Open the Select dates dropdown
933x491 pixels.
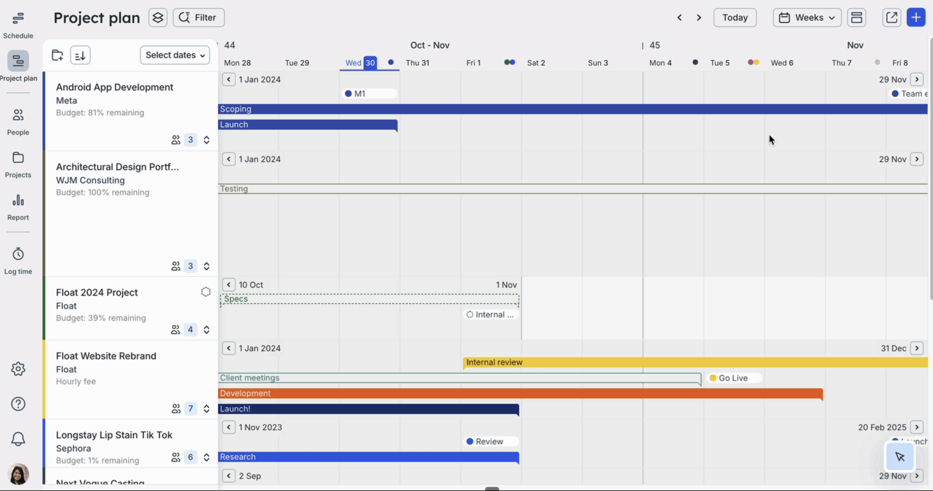(175, 55)
